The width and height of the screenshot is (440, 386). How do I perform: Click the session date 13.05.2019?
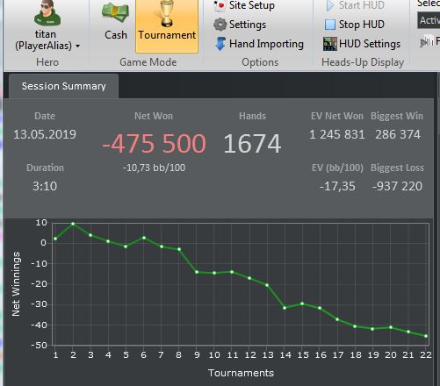click(45, 134)
